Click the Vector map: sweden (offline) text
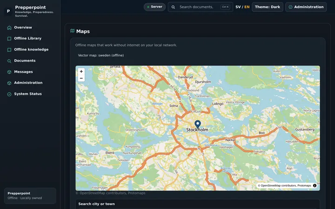The width and height of the screenshot is (335, 209). 101,55
